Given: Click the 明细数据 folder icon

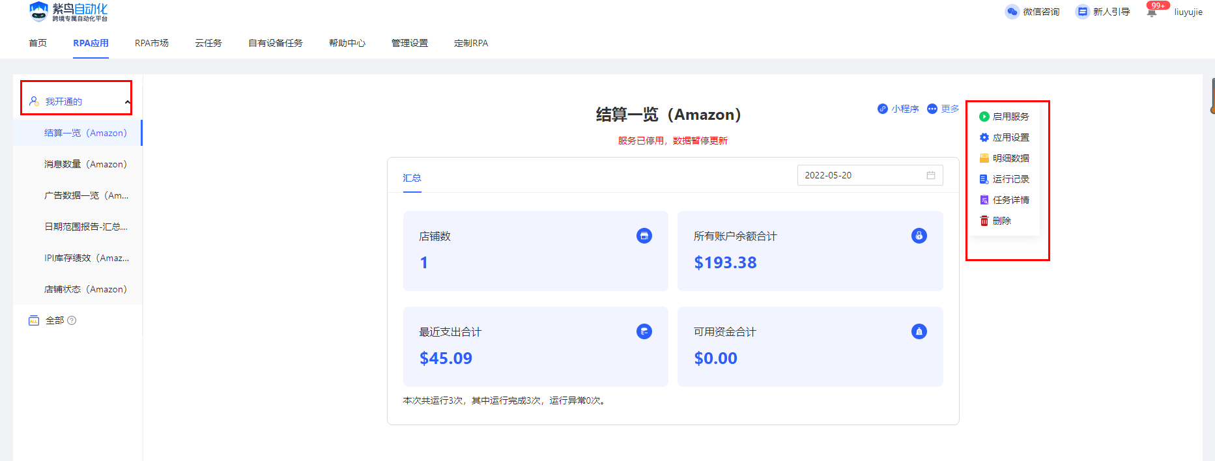Looking at the screenshot, I should [x=984, y=158].
